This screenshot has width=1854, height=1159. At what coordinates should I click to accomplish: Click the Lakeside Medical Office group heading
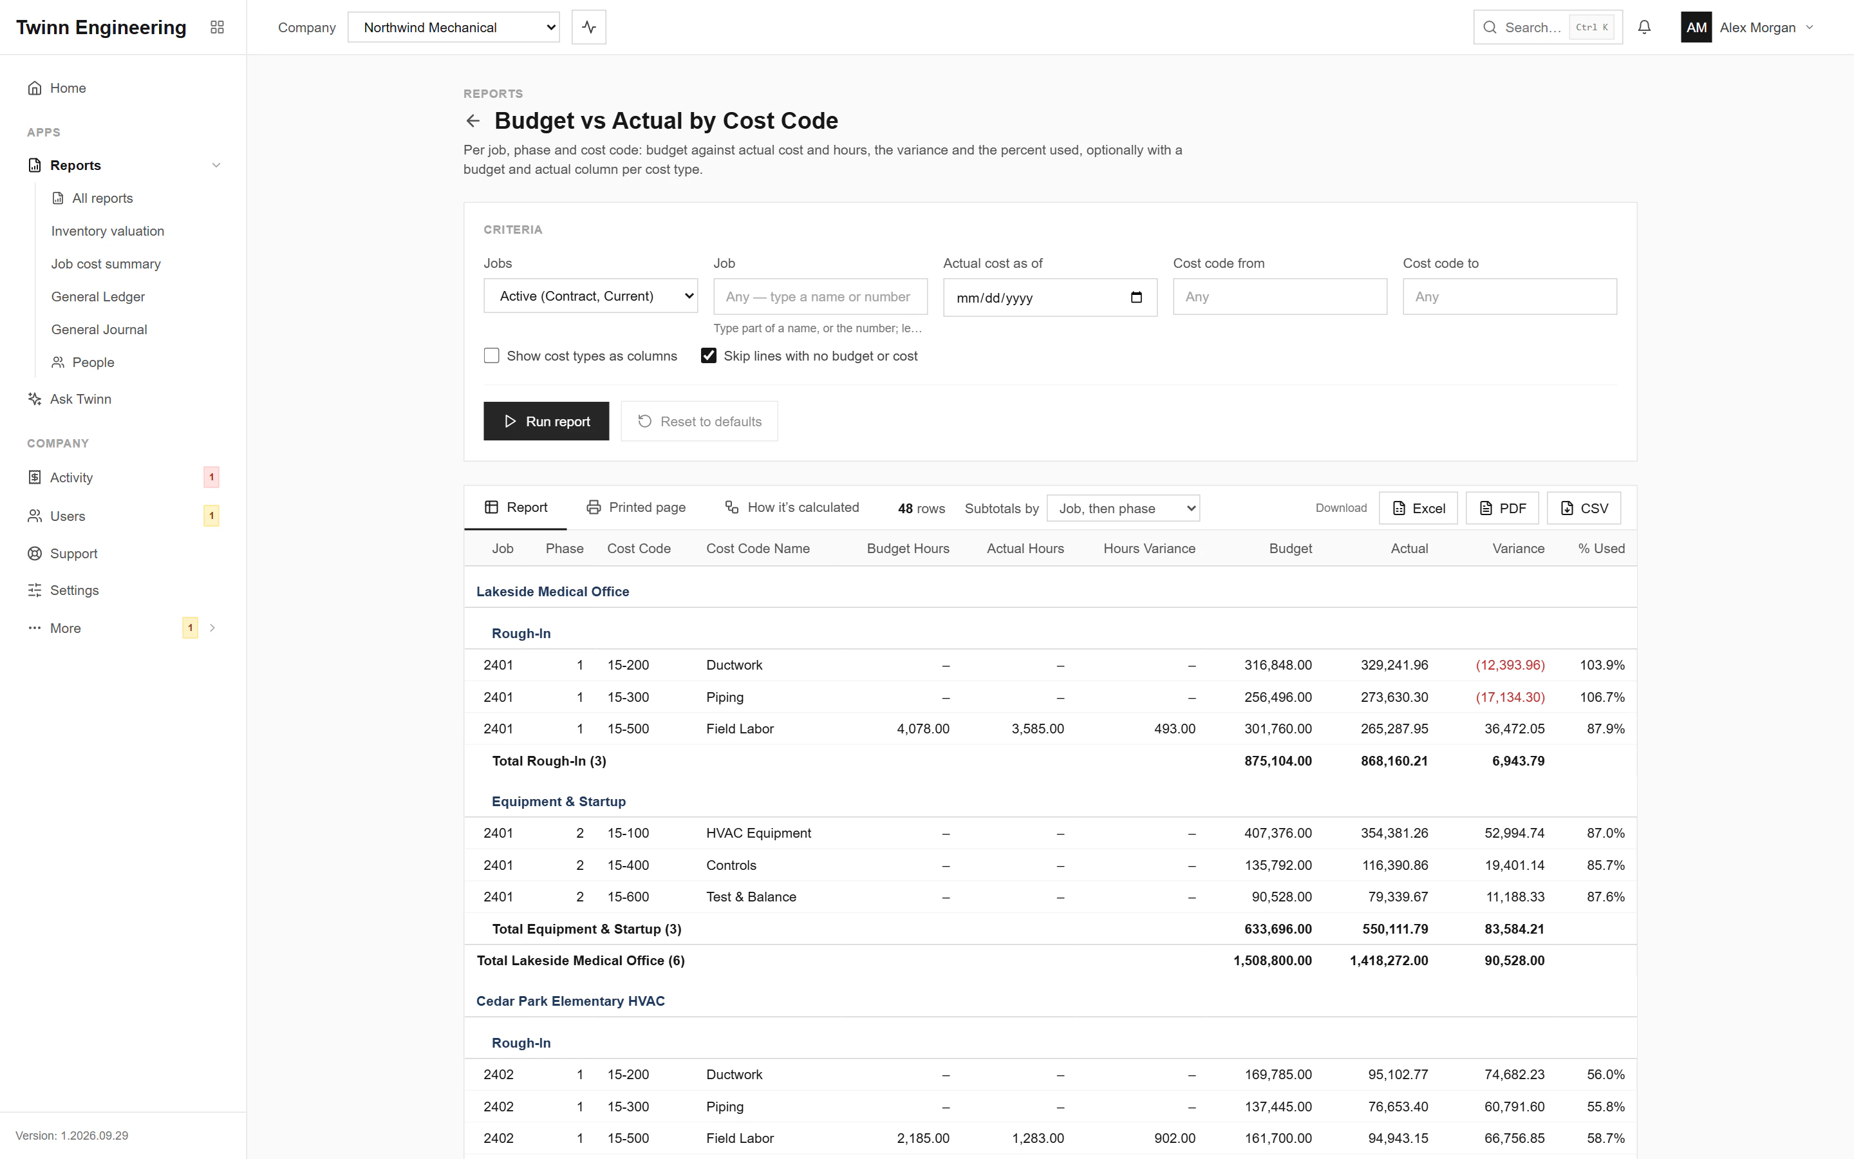[552, 592]
